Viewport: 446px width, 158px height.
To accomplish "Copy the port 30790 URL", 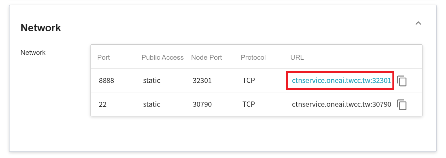I will click(x=402, y=104).
